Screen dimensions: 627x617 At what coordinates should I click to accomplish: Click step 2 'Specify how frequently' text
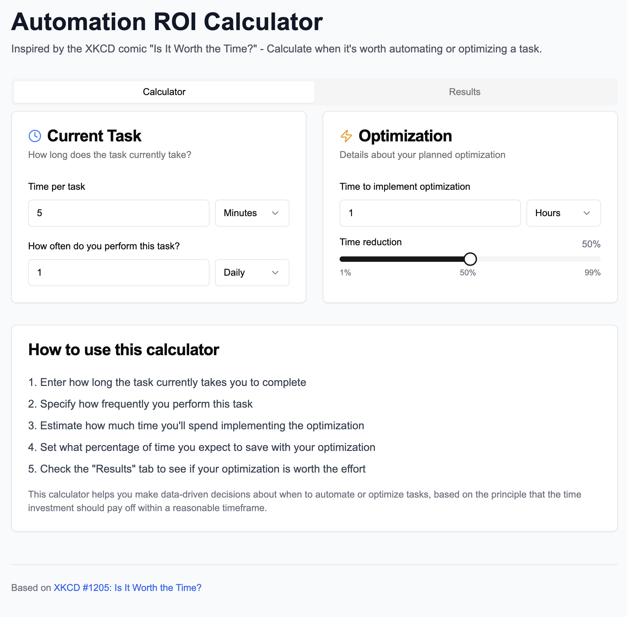[140, 404]
